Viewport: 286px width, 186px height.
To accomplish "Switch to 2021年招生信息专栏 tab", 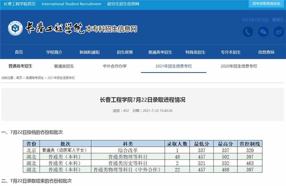I will point(174,66).
